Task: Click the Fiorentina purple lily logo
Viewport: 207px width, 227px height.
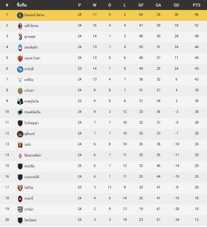Action: click(20, 156)
